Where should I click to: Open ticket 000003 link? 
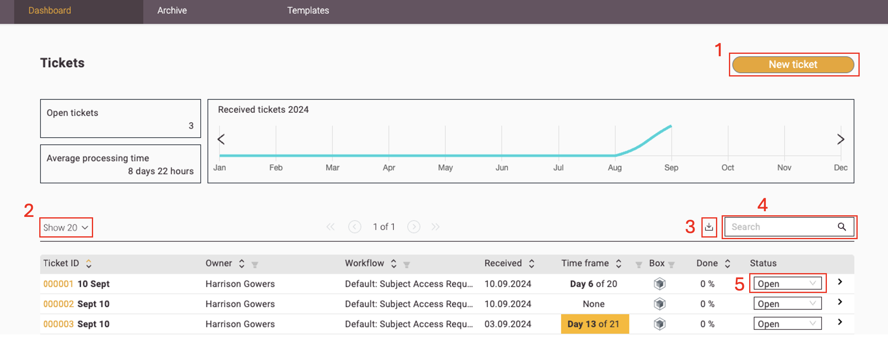(x=58, y=324)
